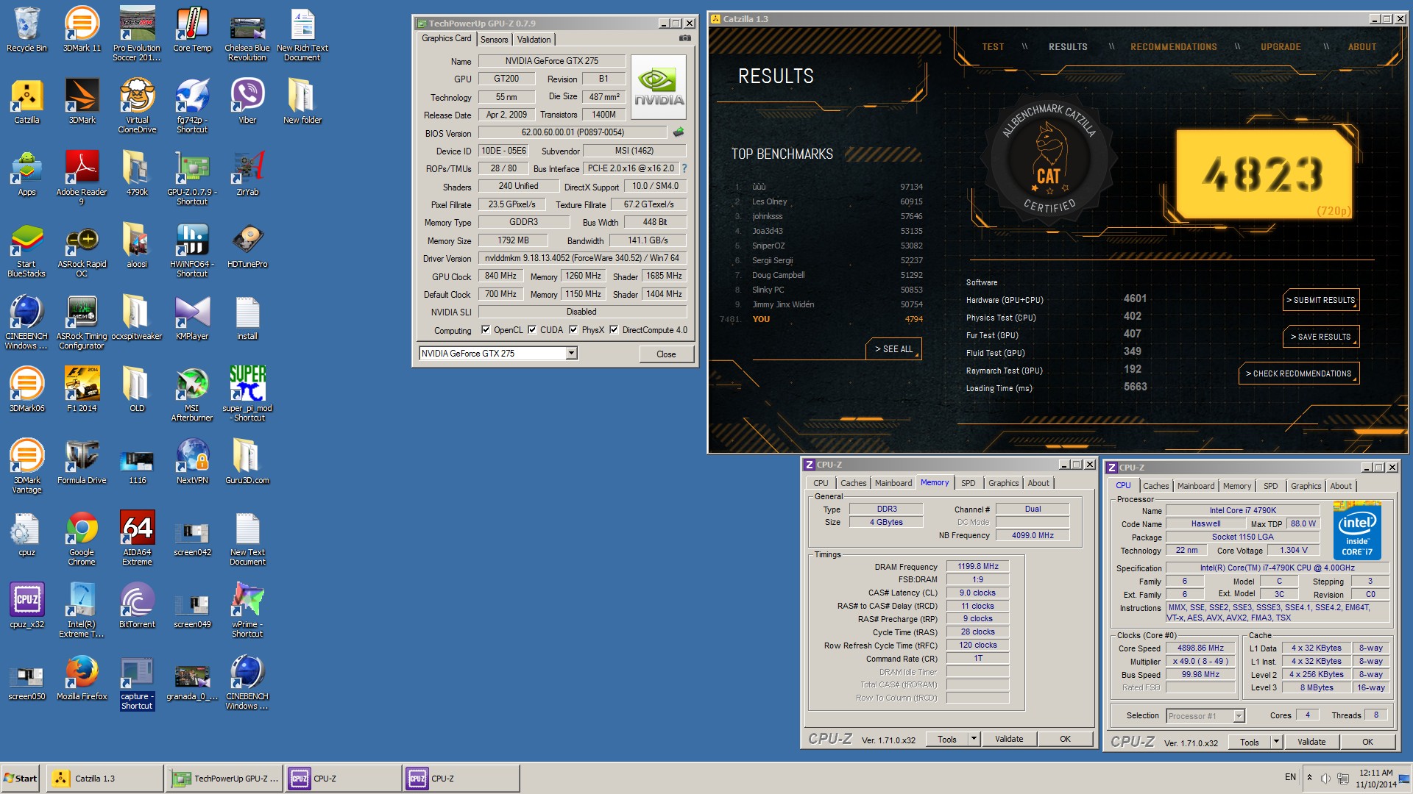This screenshot has height=794, width=1413.
Task: Open Mainboard tab in CPU-Z CPU window
Action: [1196, 486]
